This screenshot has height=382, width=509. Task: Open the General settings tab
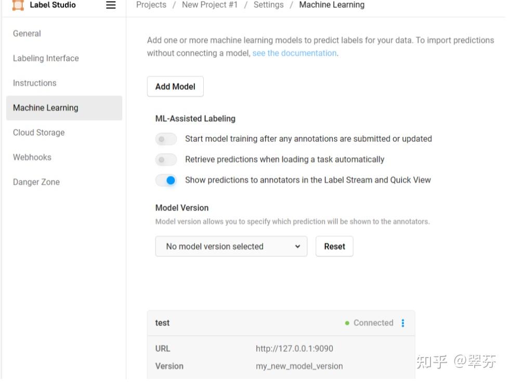(27, 34)
